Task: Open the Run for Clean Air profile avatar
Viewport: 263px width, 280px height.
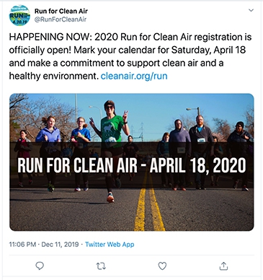Action: [x=19, y=15]
